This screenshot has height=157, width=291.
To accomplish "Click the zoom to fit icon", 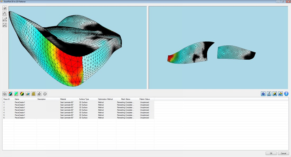I will pos(5,25).
